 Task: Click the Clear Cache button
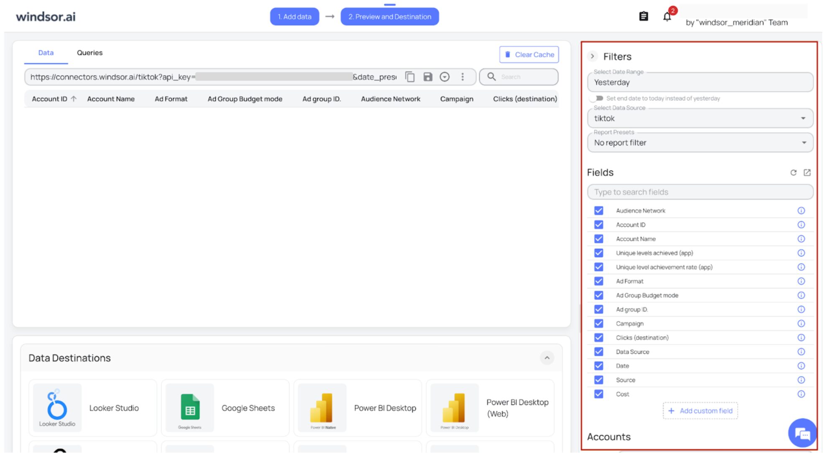tap(529, 55)
